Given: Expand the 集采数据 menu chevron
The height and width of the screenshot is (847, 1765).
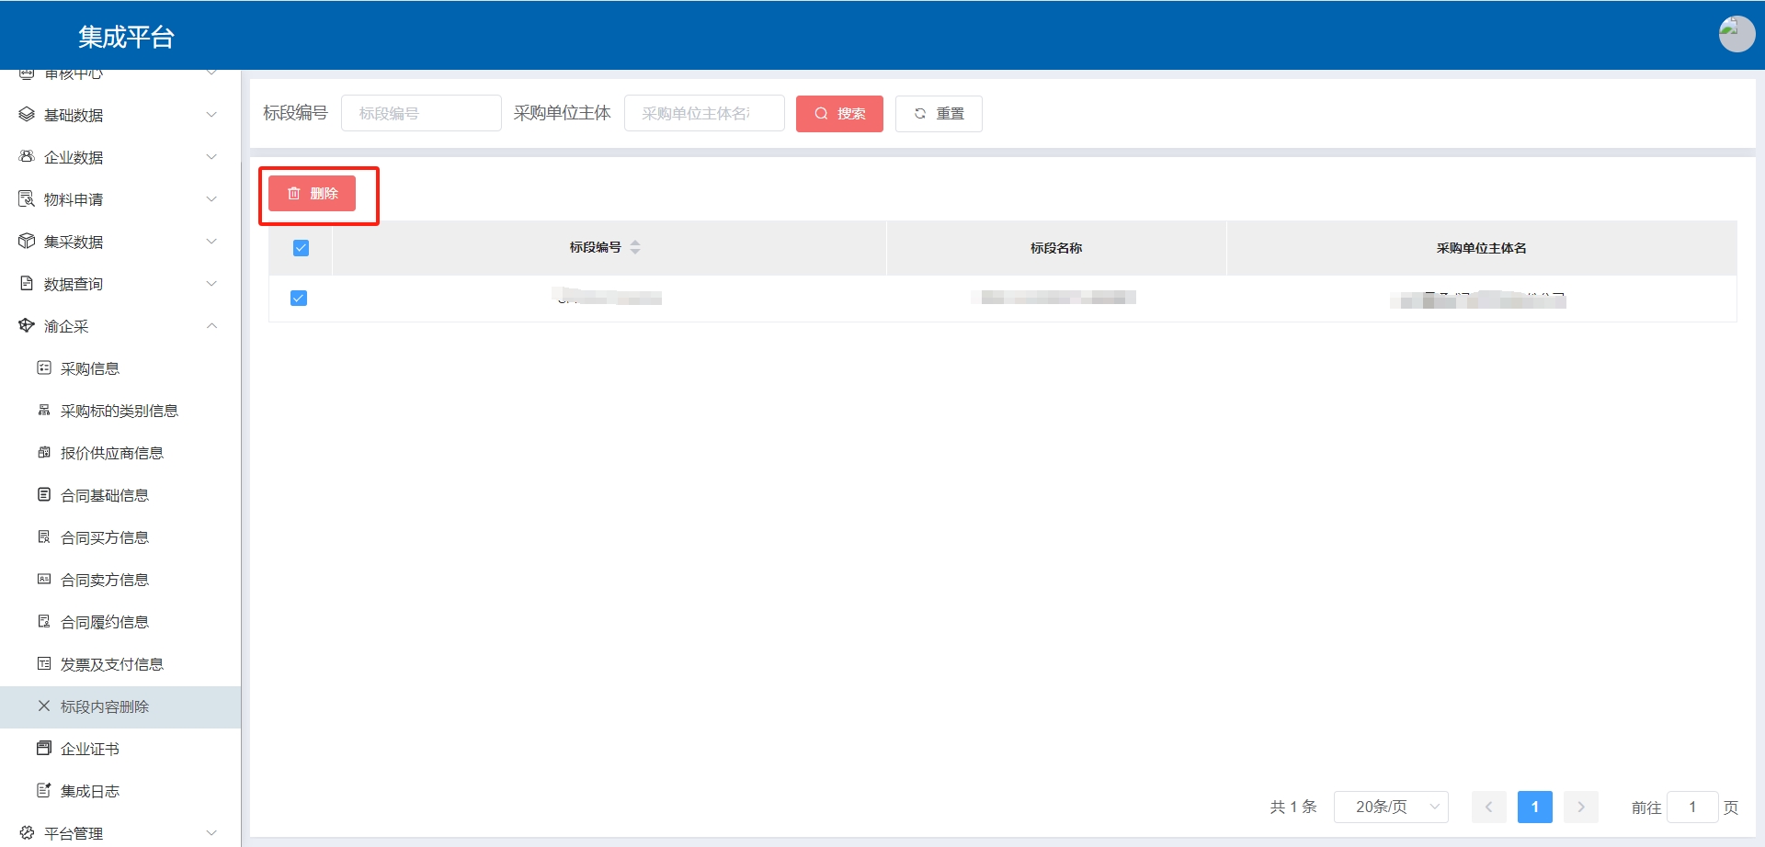Looking at the screenshot, I should 212,242.
